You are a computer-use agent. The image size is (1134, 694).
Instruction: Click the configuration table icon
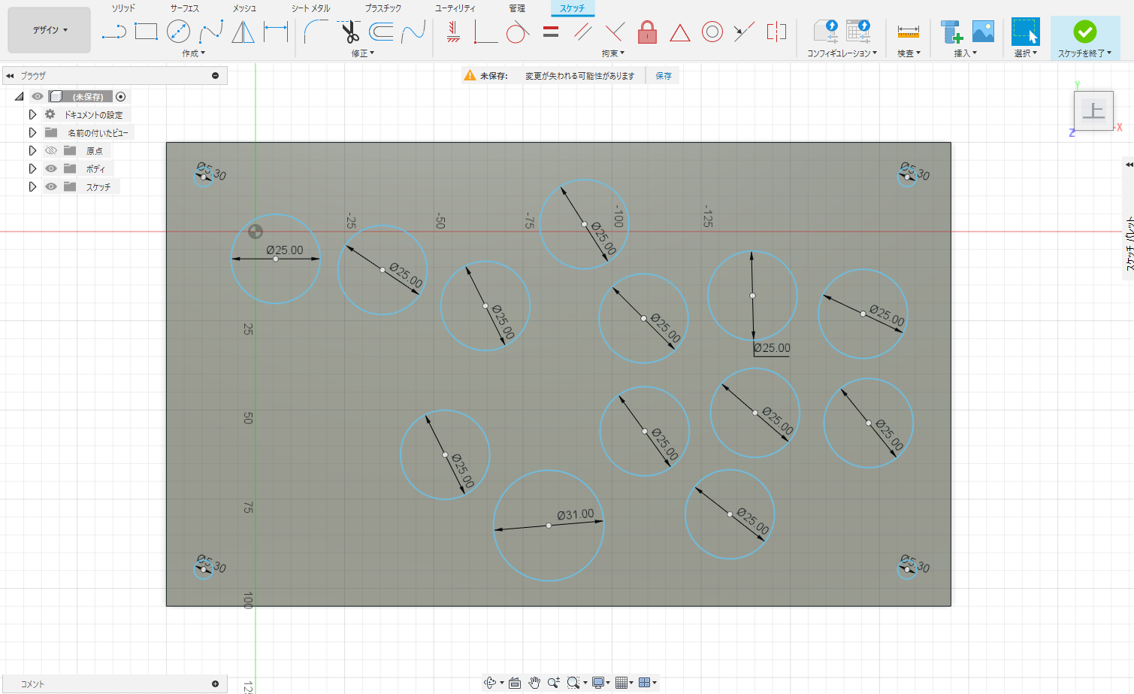click(x=857, y=32)
